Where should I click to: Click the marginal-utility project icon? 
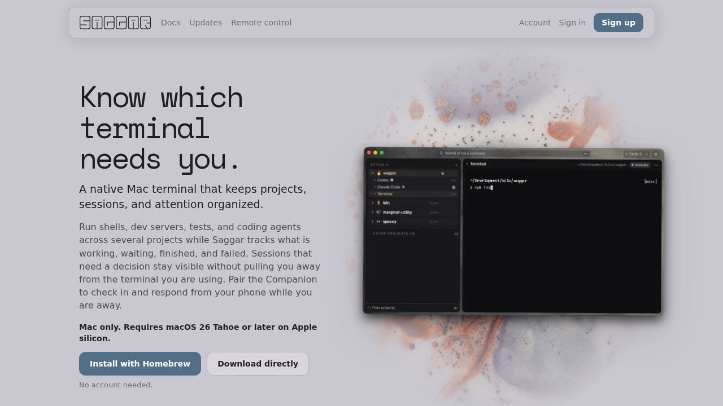tap(378, 213)
